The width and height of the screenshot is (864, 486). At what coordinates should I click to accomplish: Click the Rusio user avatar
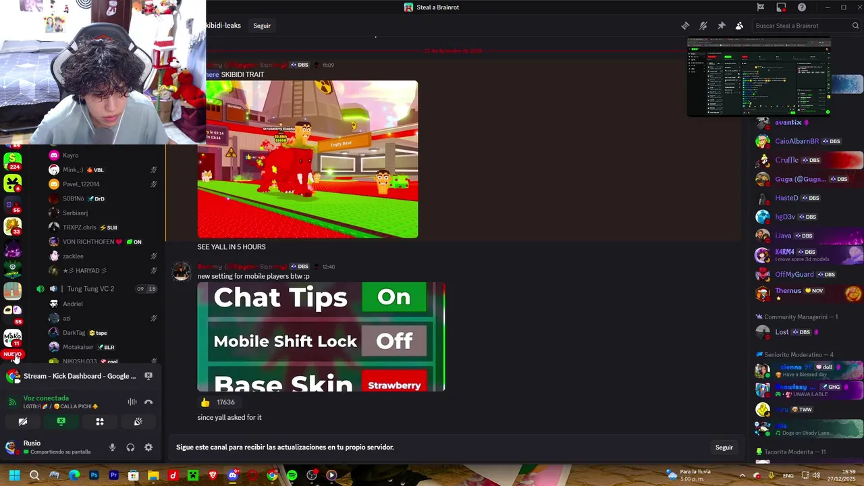pyautogui.click(x=11, y=447)
